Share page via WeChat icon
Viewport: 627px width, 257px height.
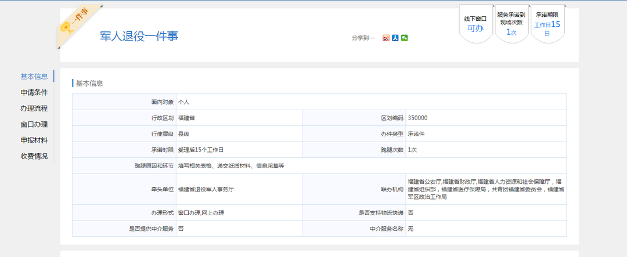pyautogui.click(x=404, y=38)
